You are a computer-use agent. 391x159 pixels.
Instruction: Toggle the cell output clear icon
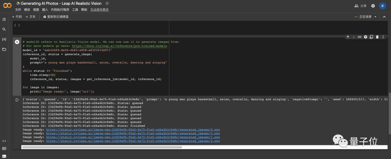coord(17,99)
